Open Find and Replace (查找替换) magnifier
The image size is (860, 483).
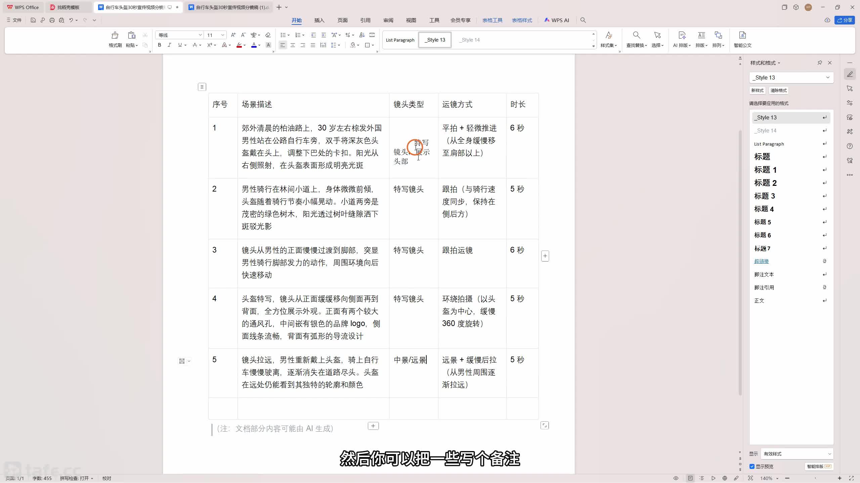pos(636,35)
